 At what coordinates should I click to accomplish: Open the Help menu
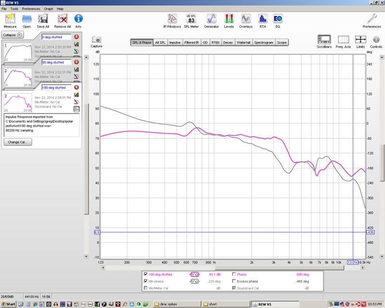coord(60,9)
